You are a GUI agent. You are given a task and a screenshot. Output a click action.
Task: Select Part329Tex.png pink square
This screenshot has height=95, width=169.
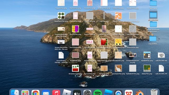click(76, 42)
